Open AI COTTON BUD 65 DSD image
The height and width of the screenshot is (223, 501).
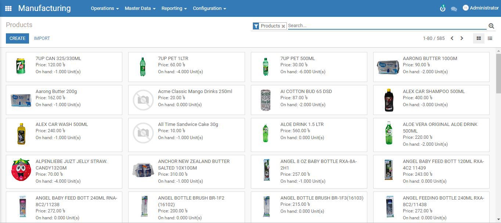[266, 100]
